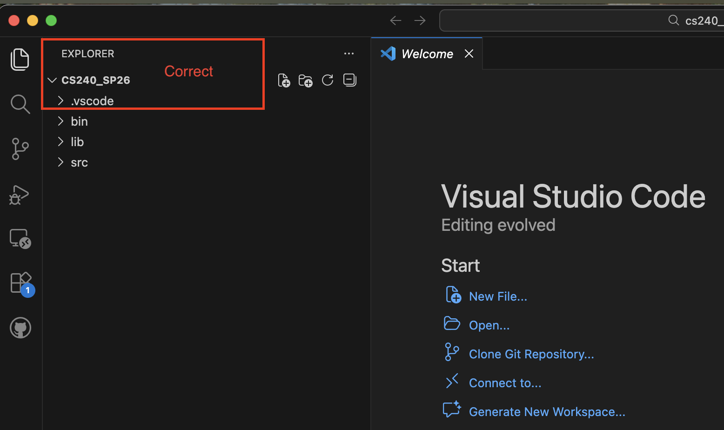Collapse all folders in Explorer

349,80
